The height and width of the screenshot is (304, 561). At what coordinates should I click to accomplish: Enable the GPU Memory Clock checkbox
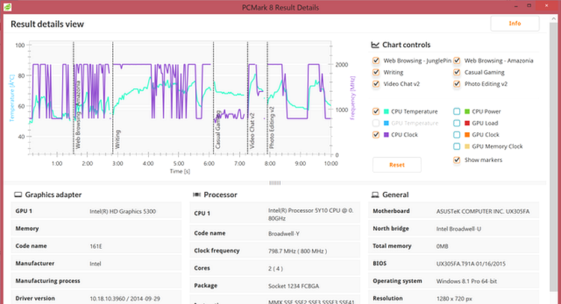(x=456, y=146)
